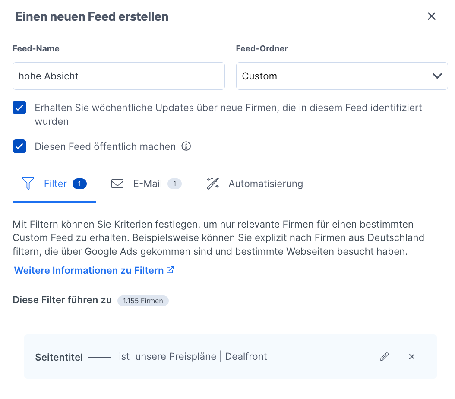
Task: Open the Automatisierung tab
Action: pyautogui.click(x=265, y=184)
